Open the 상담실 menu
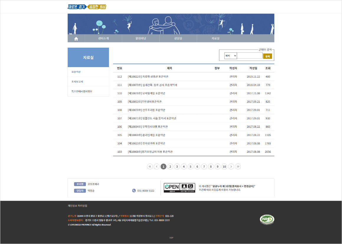 pyautogui.click(x=178, y=39)
